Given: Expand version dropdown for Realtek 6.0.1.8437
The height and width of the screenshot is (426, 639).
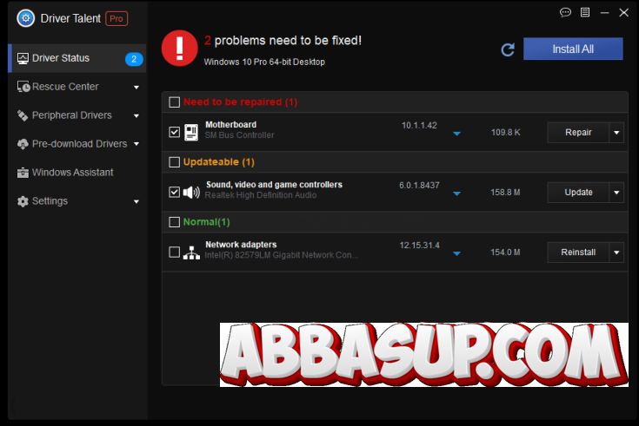Looking at the screenshot, I should [456, 193].
